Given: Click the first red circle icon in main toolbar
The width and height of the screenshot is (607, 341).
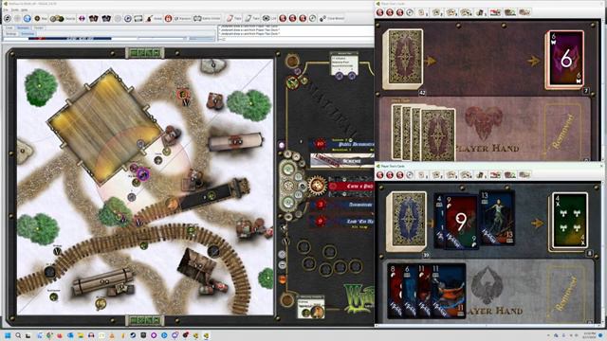Looking at the screenshot, I should coord(283,18).
